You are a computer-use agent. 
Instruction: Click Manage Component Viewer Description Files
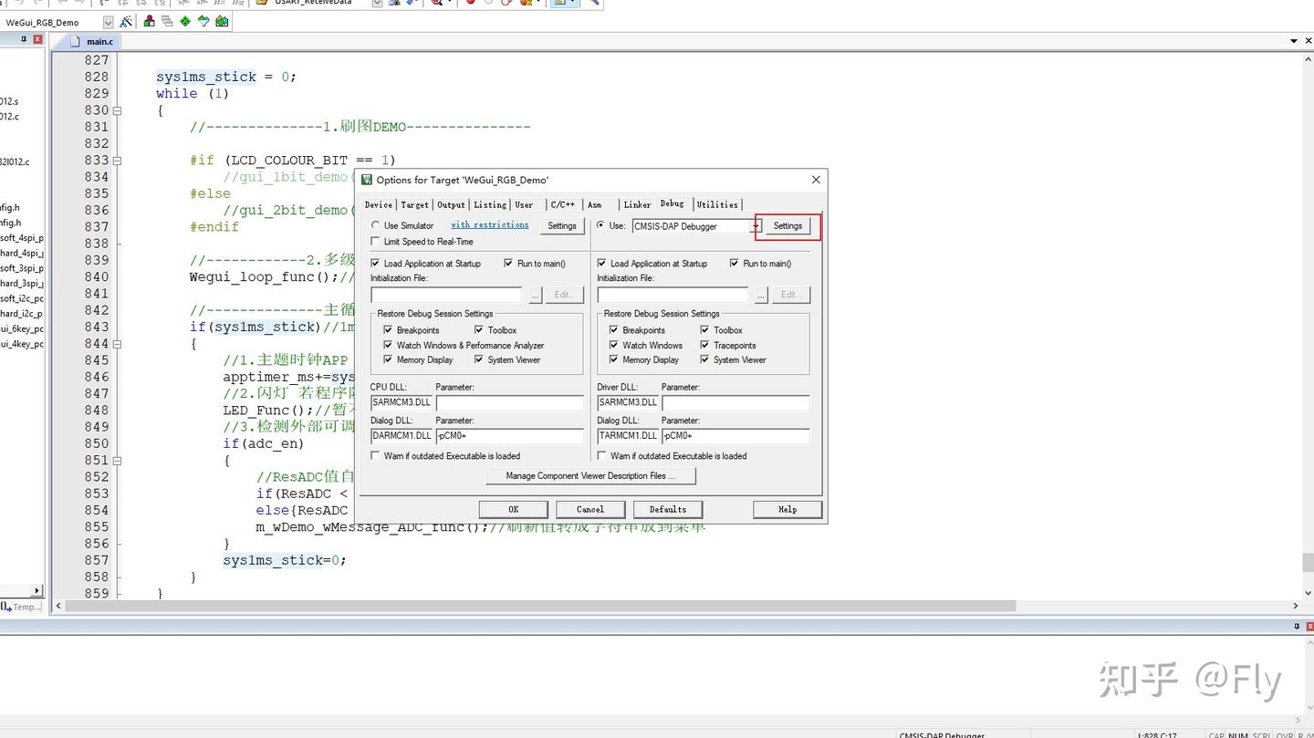coord(590,476)
